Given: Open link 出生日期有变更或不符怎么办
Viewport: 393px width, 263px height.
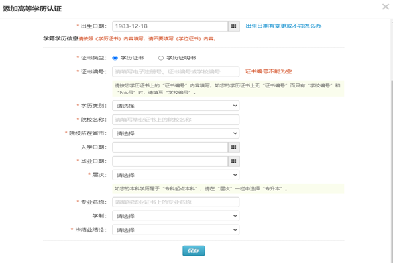Looking at the screenshot, I should pos(283,26).
